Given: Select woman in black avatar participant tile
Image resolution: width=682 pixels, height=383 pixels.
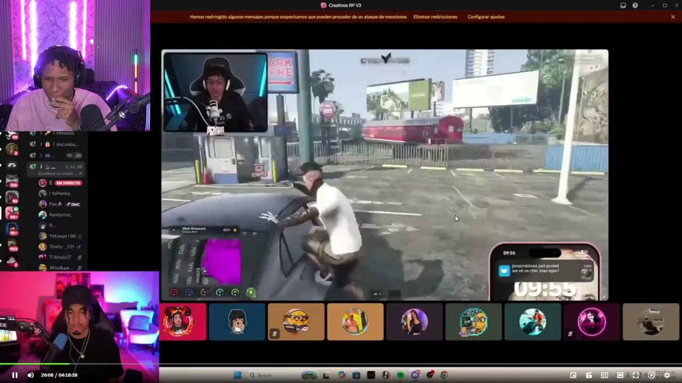Looking at the screenshot, I should 415,322.
